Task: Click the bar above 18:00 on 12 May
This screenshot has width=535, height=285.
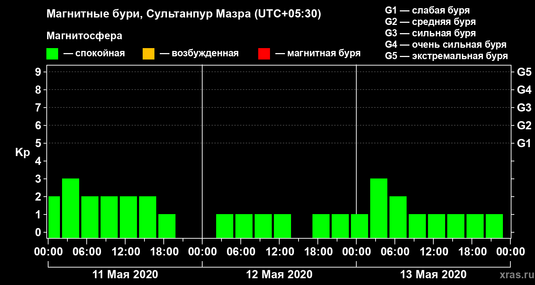Action: pos(321,226)
